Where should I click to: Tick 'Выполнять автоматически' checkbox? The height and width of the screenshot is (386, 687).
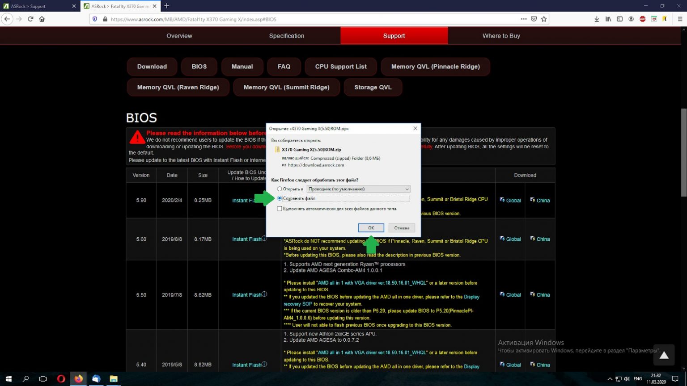(x=280, y=209)
